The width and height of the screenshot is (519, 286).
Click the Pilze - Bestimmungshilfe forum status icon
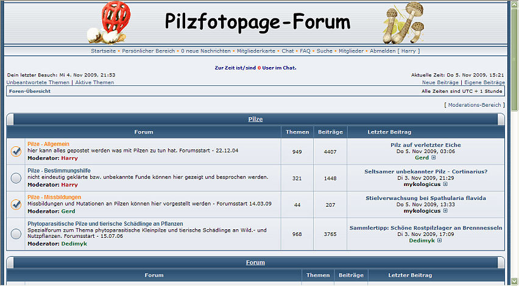(x=16, y=178)
